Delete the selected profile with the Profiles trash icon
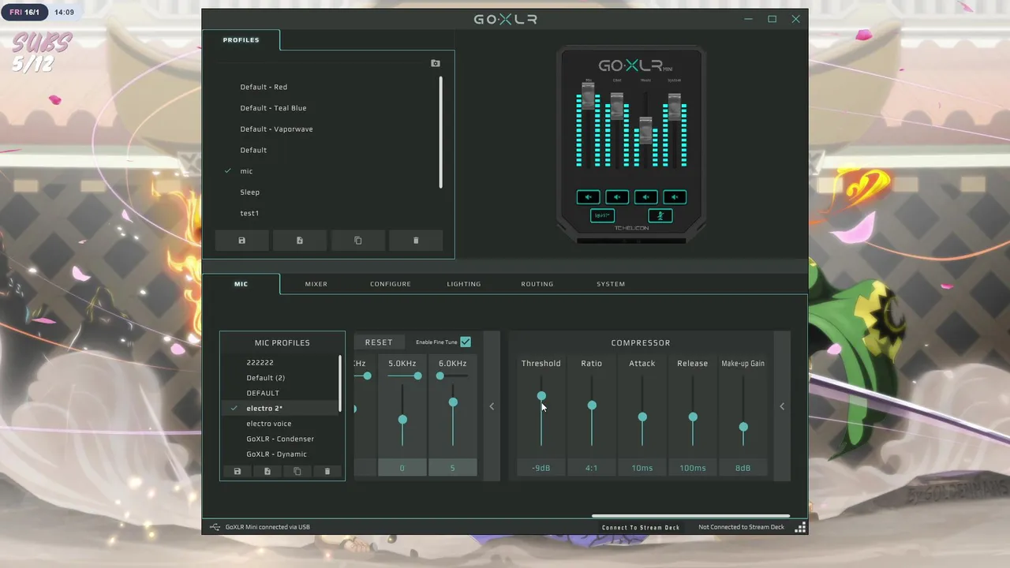Screen dimensions: 1010x568 point(416,241)
